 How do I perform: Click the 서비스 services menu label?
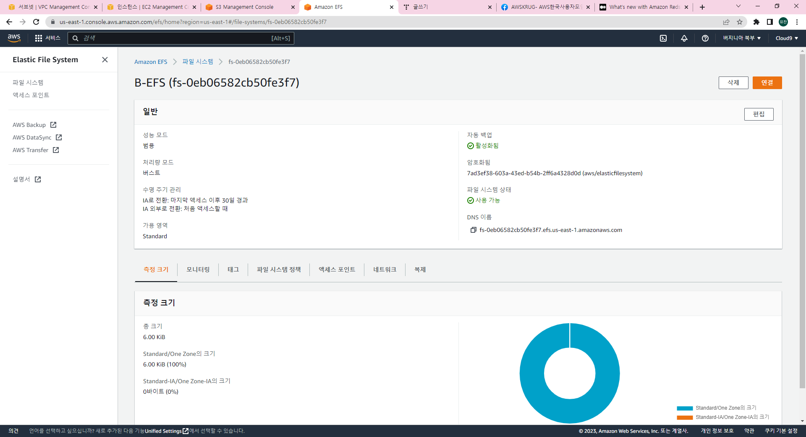pos(53,38)
